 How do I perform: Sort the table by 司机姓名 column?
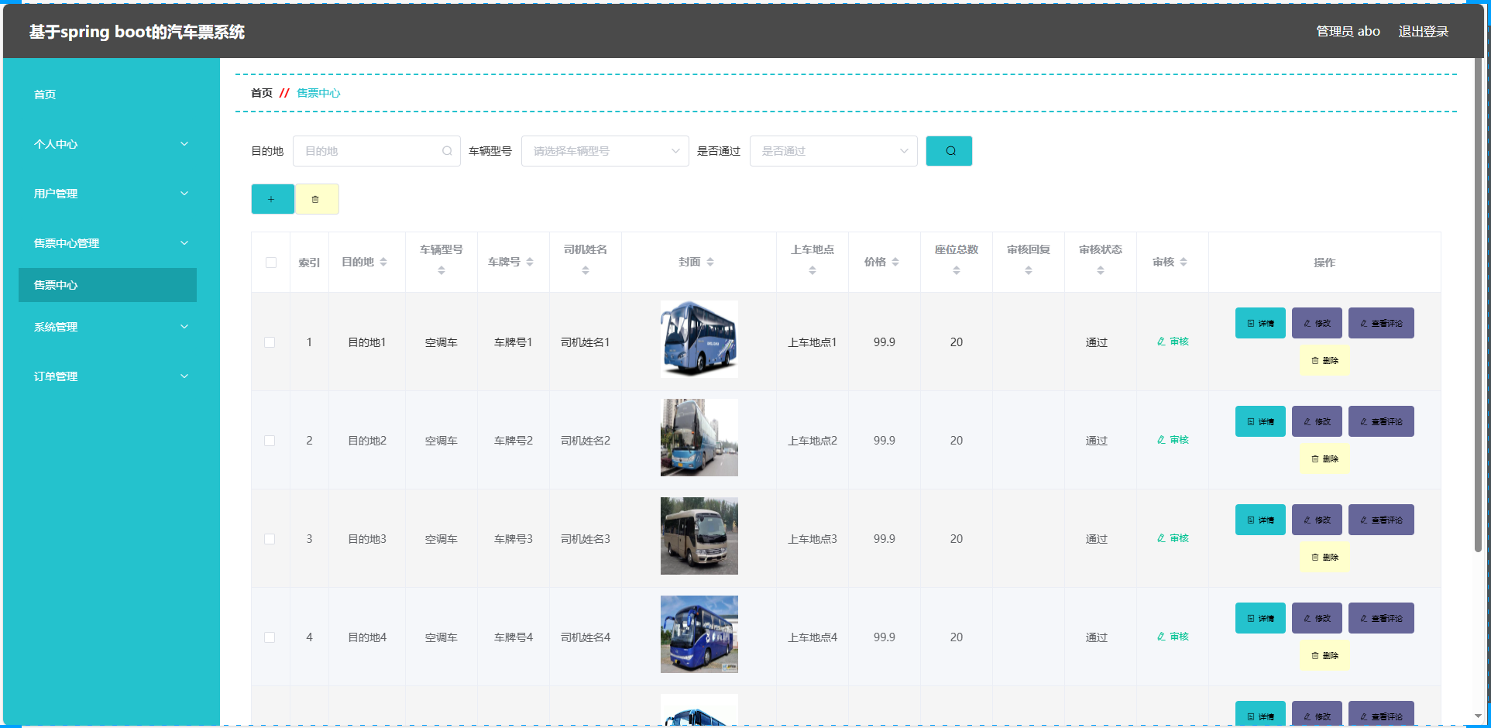pyautogui.click(x=586, y=270)
